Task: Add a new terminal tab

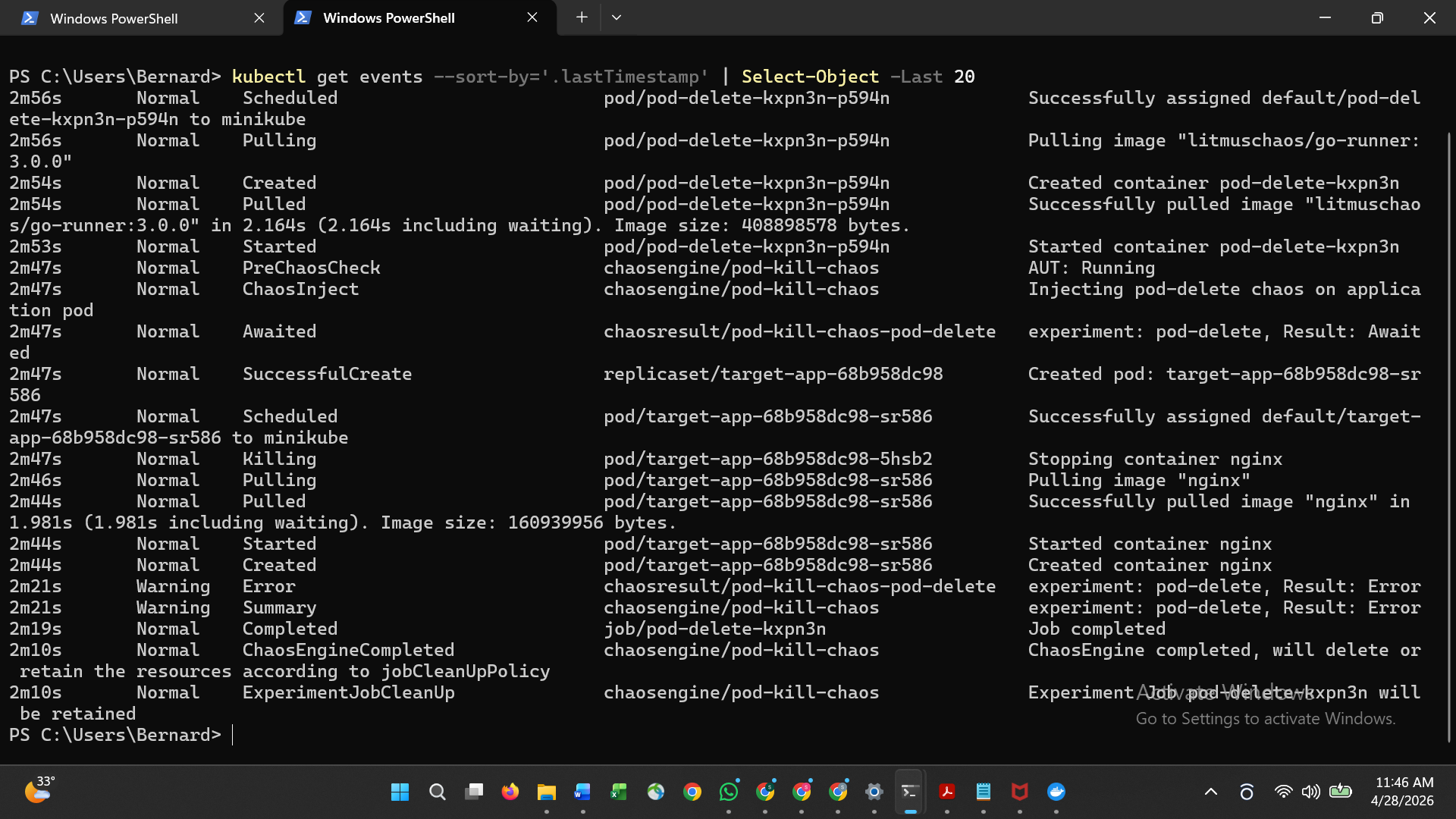Action: click(582, 17)
